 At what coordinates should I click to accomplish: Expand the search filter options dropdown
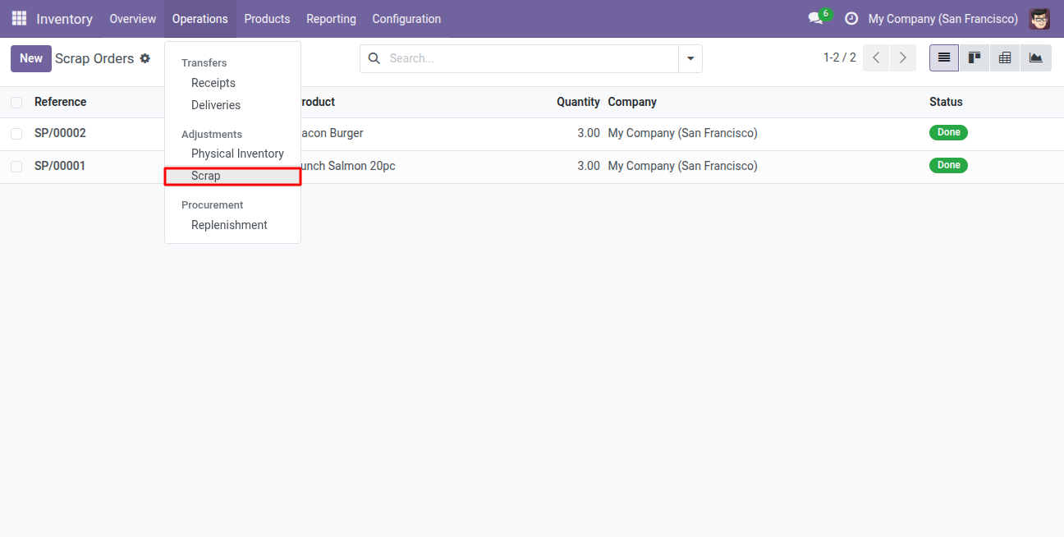point(690,58)
